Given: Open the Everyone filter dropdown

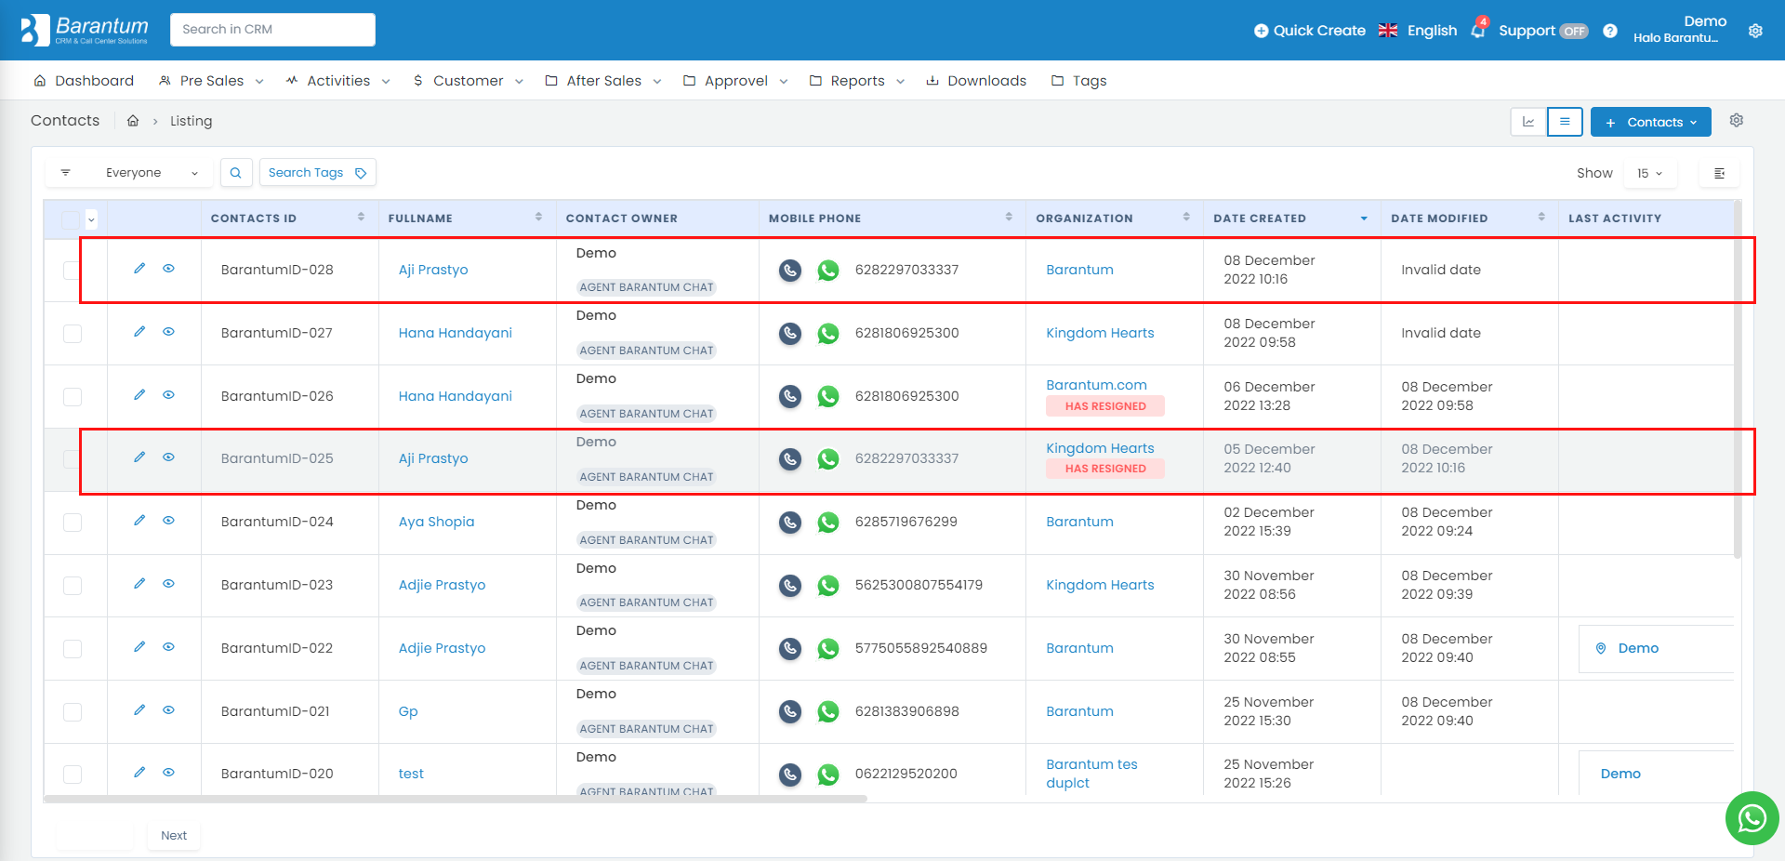Looking at the screenshot, I should pyautogui.click(x=130, y=173).
